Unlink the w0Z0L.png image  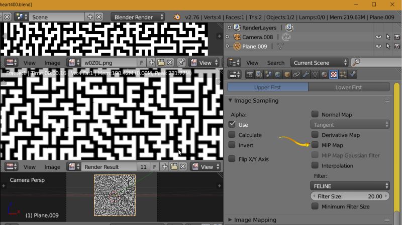(x=170, y=63)
